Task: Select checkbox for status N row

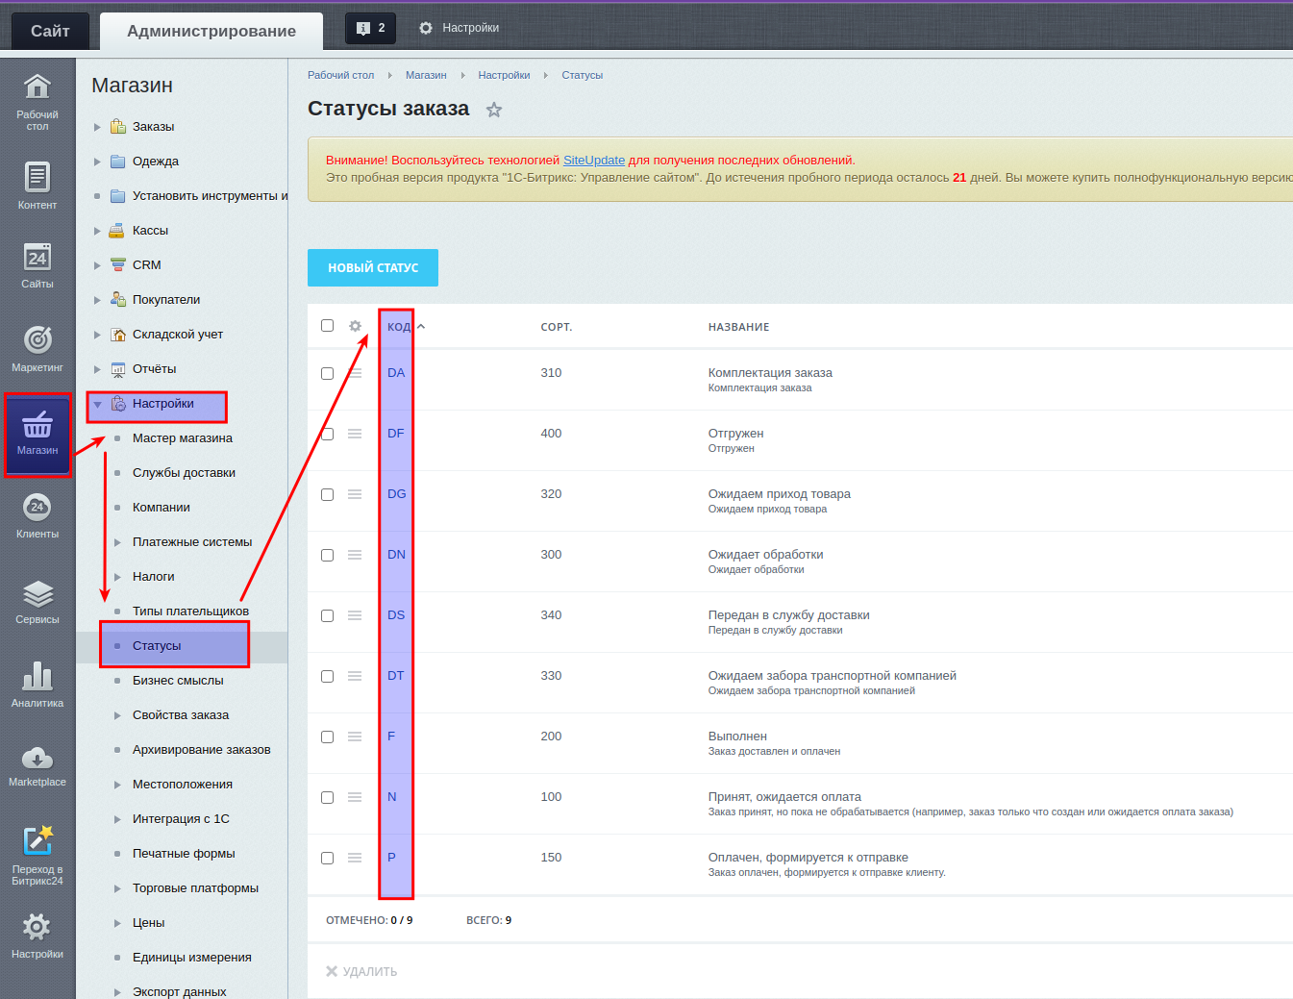Action: click(x=327, y=797)
